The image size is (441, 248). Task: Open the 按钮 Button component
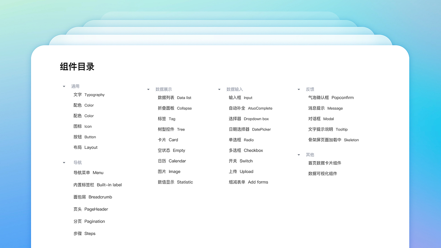84,137
